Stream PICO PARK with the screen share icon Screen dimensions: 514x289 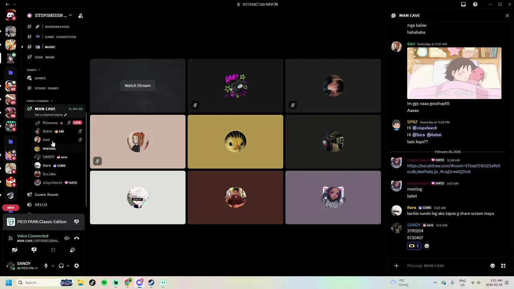76,222
